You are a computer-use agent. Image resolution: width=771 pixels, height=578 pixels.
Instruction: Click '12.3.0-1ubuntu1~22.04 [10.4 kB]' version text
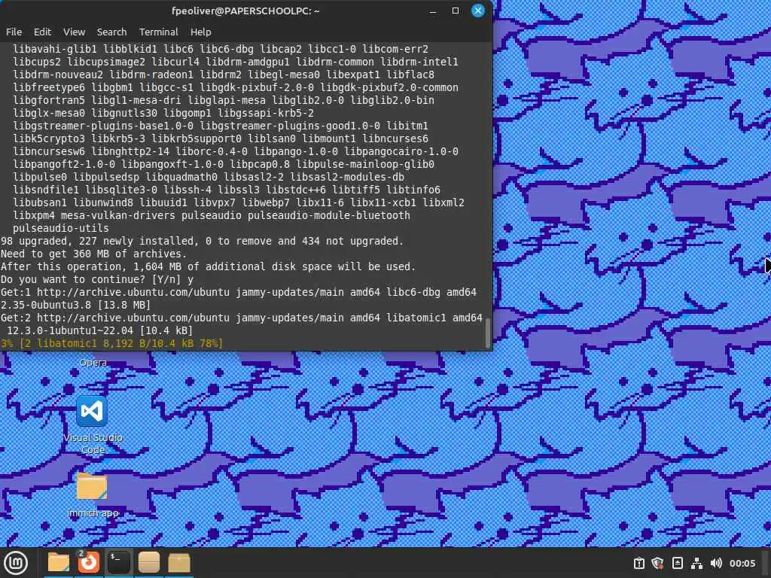click(x=100, y=330)
